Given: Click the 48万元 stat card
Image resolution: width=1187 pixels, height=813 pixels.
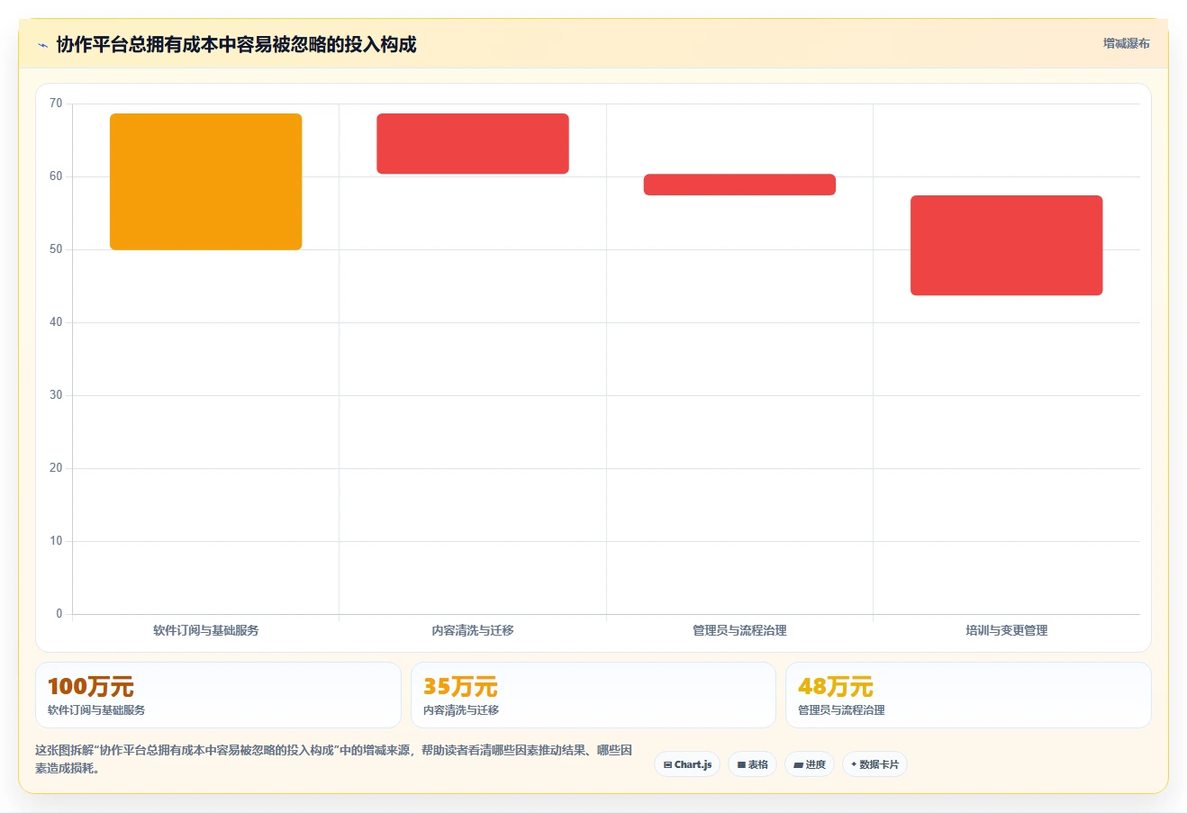Looking at the screenshot, I should coord(968,695).
